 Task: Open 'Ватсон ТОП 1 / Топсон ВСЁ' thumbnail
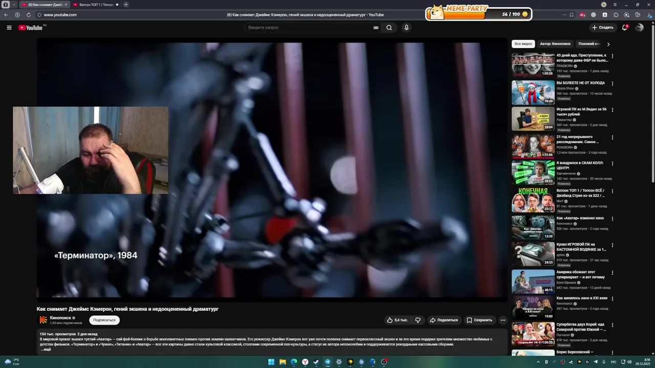[x=533, y=200]
